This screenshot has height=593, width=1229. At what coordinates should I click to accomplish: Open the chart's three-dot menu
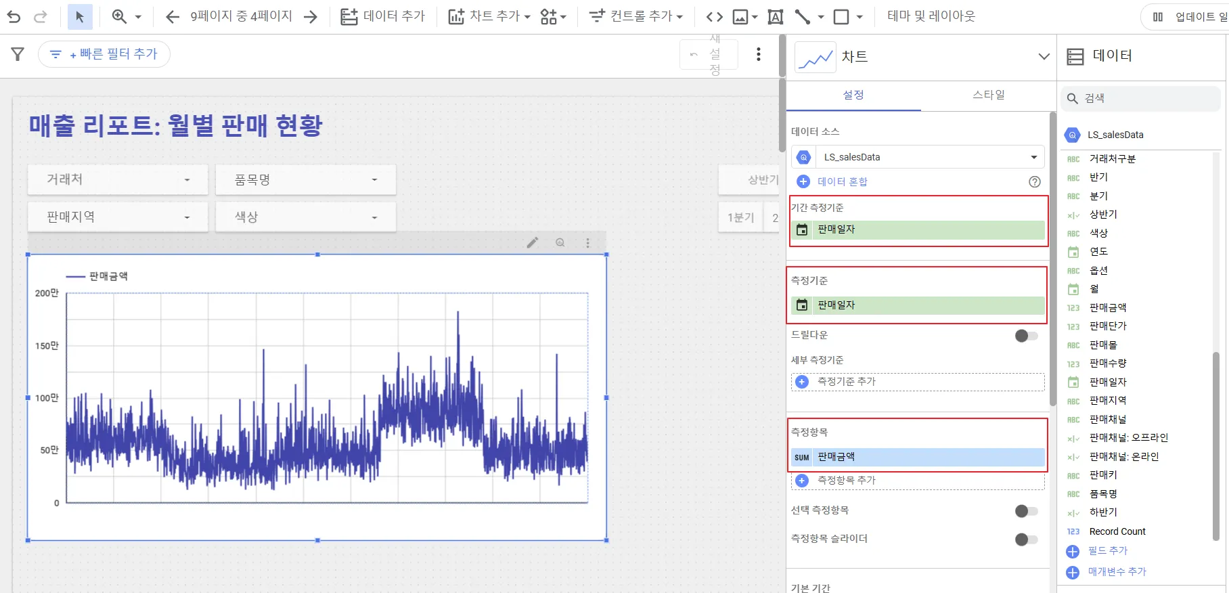(x=587, y=242)
